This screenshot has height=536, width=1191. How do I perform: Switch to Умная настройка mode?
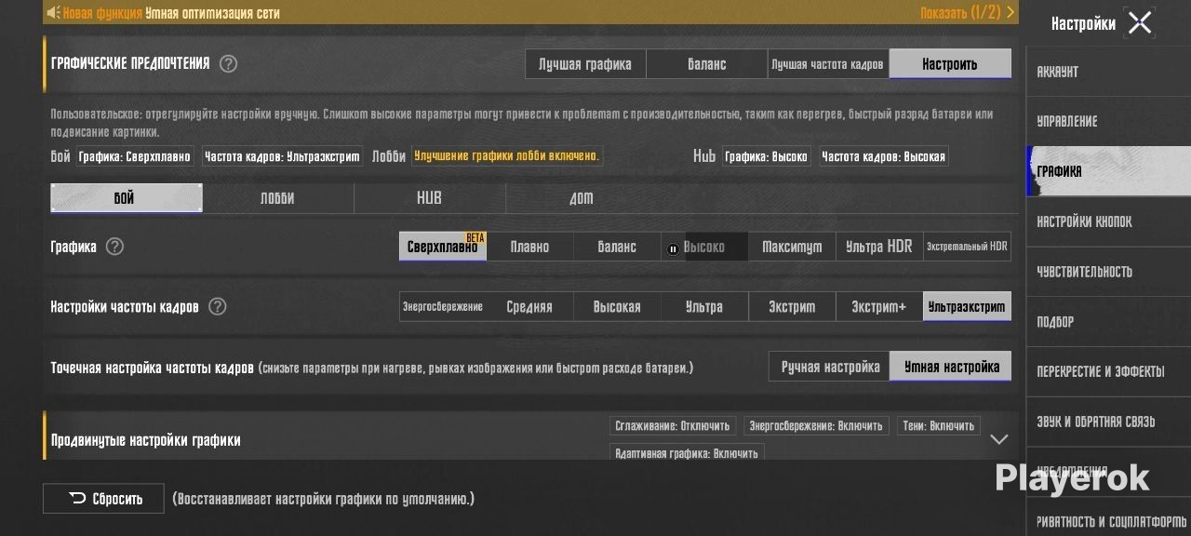[x=951, y=367]
